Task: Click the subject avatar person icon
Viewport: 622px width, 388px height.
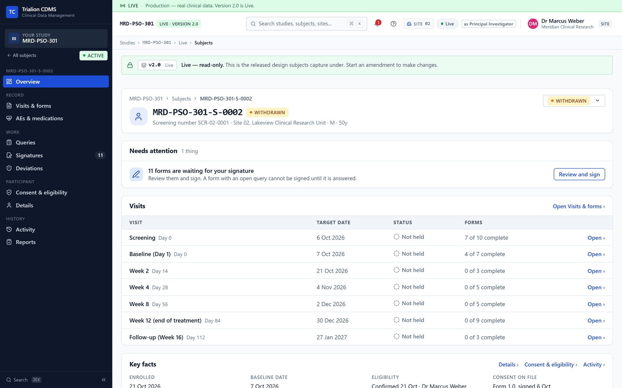Action: pyautogui.click(x=138, y=116)
